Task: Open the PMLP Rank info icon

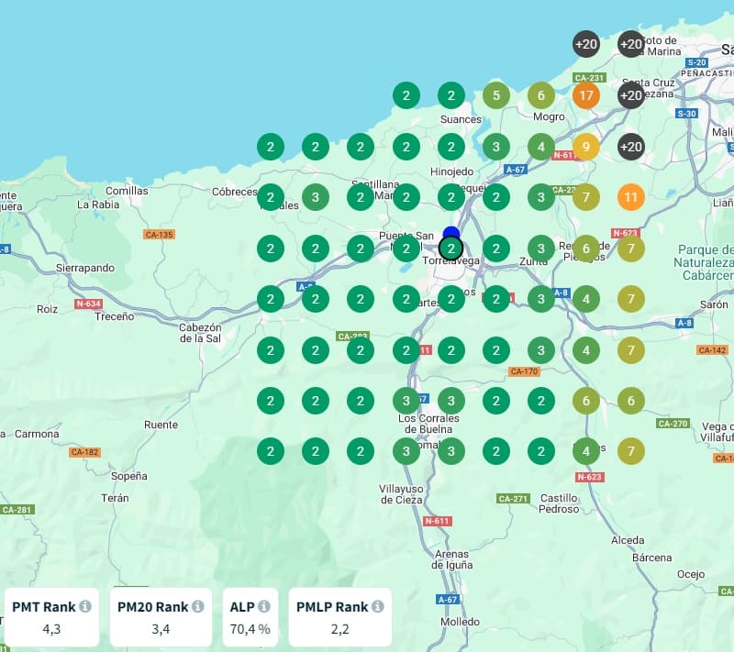Action: click(378, 606)
